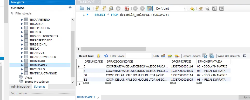Open the Find panel with the magnifier icon
The width and height of the screenshot is (250, 100).
(x=207, y=9)
